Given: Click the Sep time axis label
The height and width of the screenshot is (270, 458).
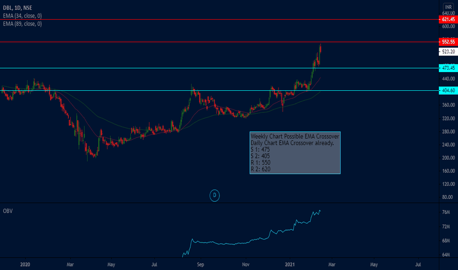Looking at the screenshot, I should click(200, 265).
